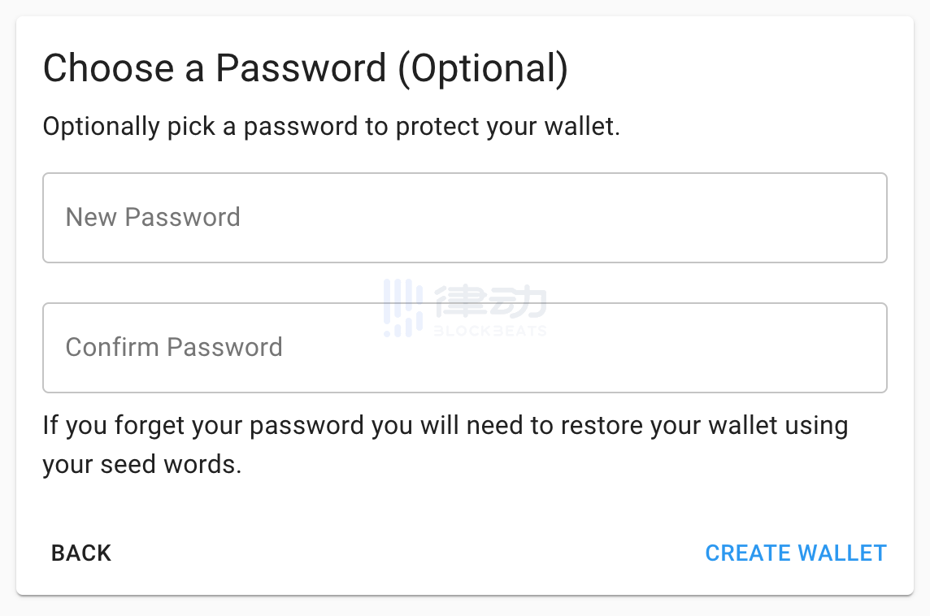Click the 律动 watermark characters
Screen dimensions: 930x616
[x=490, y=302]
